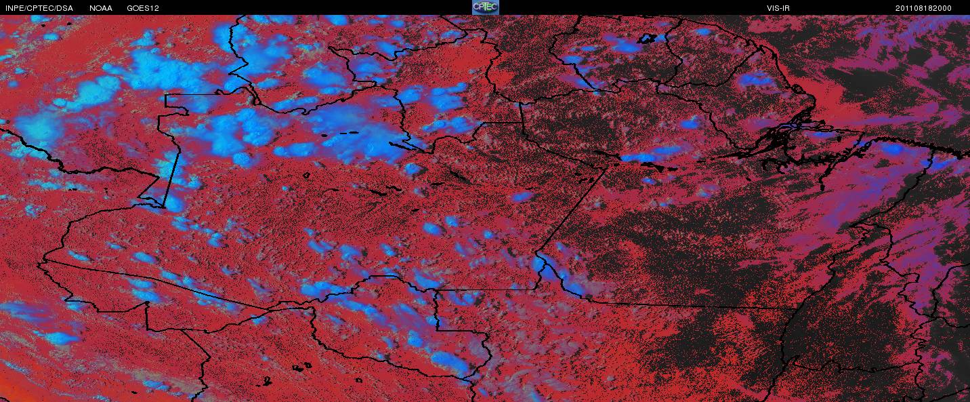Click the INPE/CPTEC/DSA label
This screenshot has width=970, height=402.
[39, 8]
